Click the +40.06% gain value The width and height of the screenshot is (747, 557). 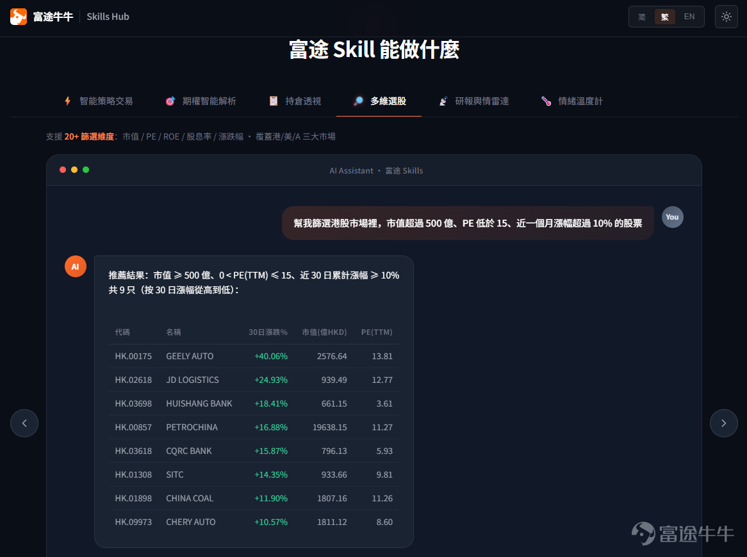[x=271, y=356]
